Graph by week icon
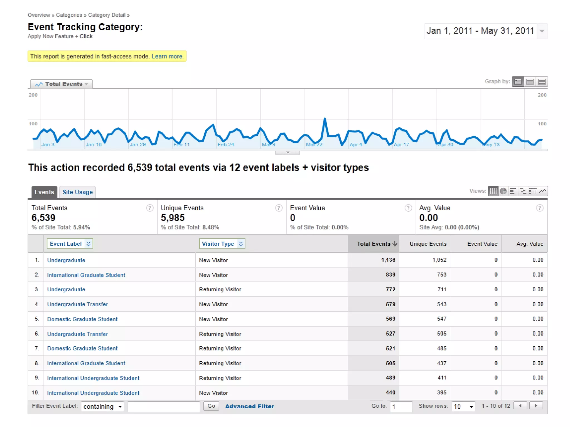 (x=530, y=82)
